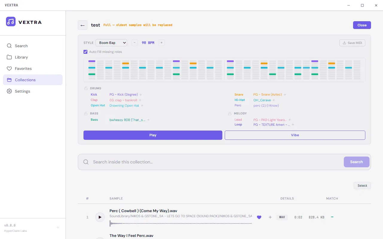The image size is (383, 239).
Task: Decrease the BPM with the minus button
Action: coord(135,43)
